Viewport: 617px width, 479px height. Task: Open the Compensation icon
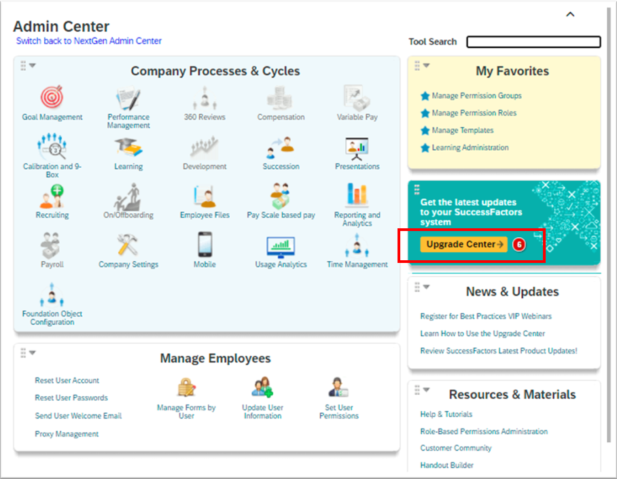(280, 98)
